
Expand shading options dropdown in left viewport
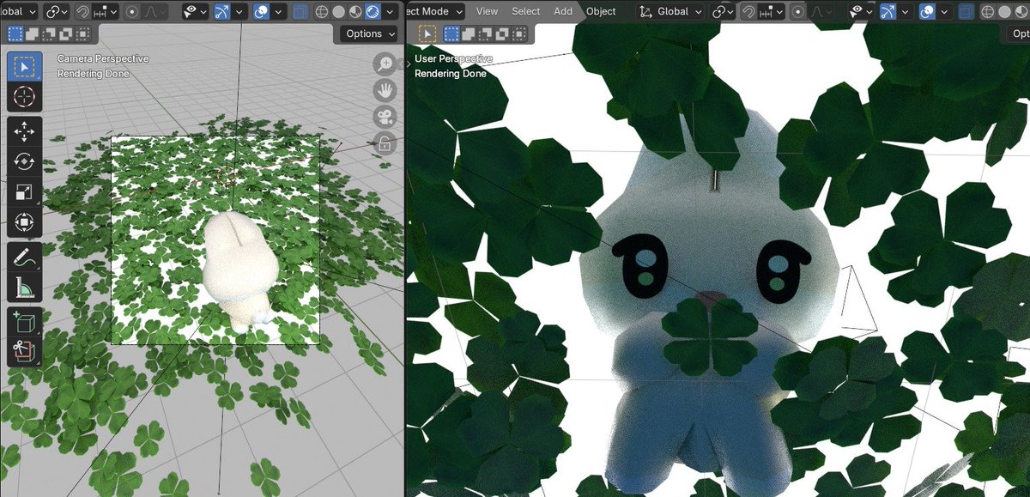click(x=389, y=11)
